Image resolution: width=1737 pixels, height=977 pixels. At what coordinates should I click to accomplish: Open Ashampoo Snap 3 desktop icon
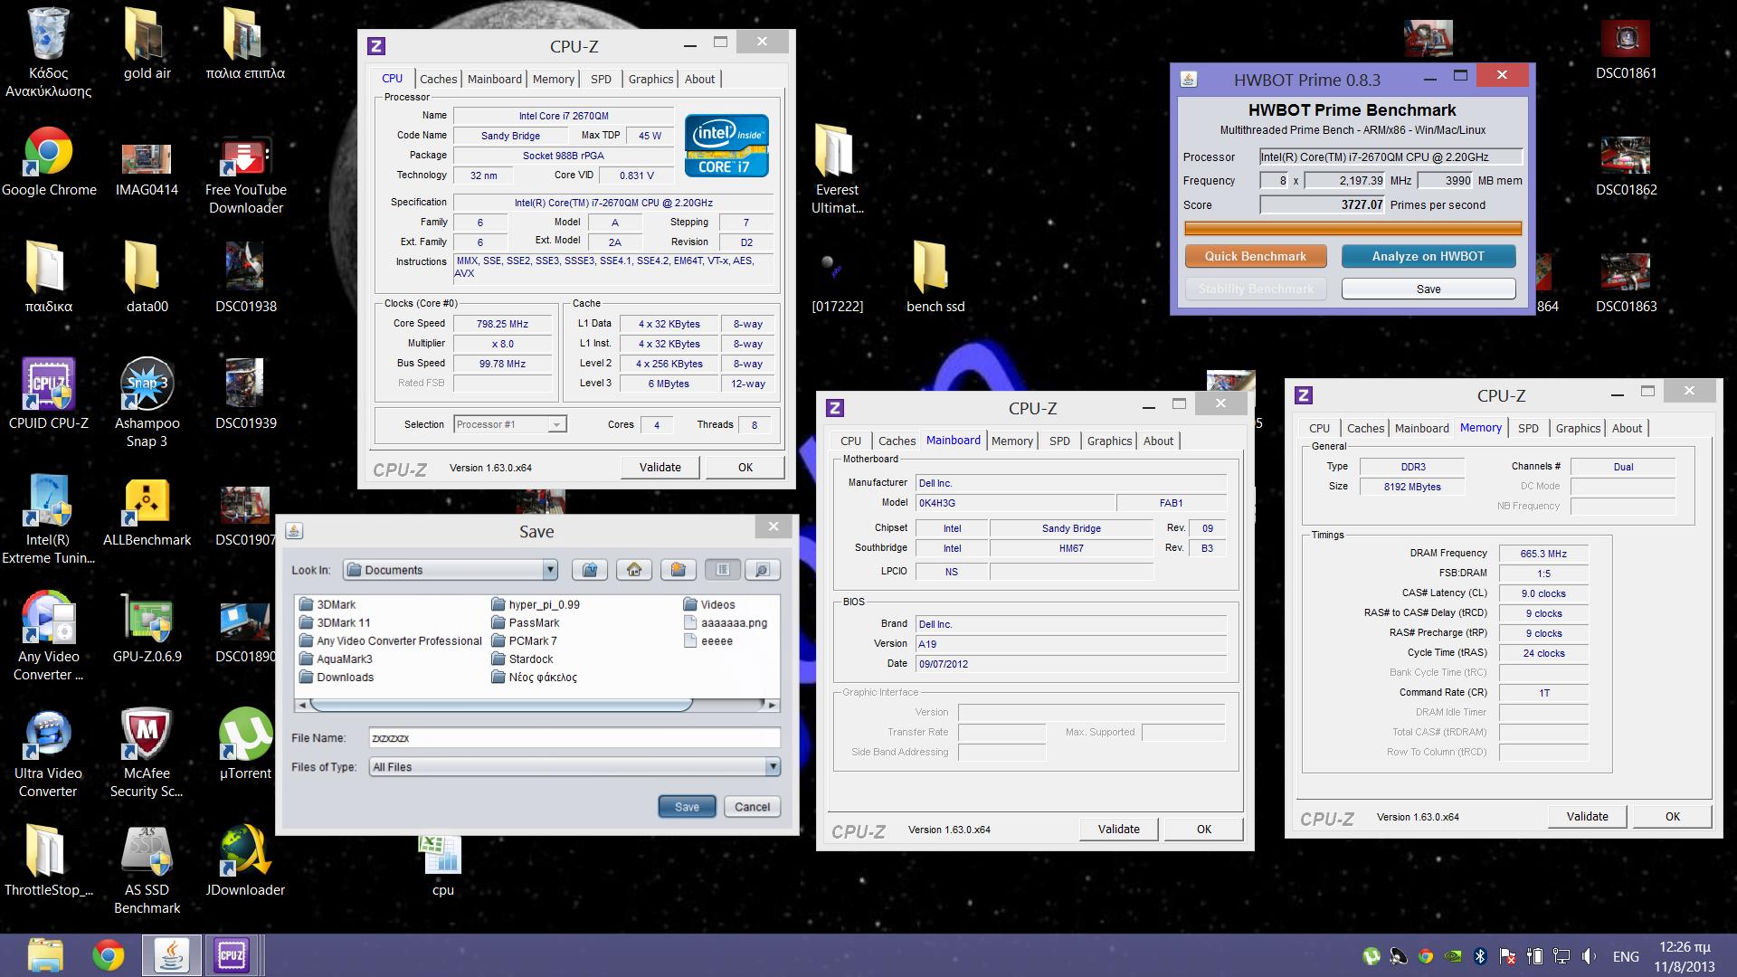click(147, 403)
